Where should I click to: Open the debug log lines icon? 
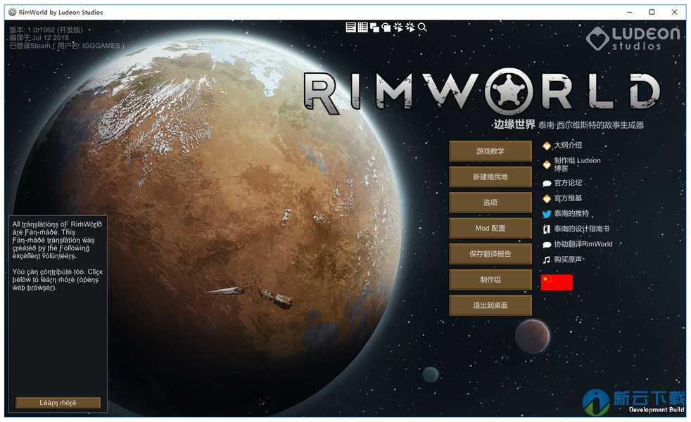point(350,27)
